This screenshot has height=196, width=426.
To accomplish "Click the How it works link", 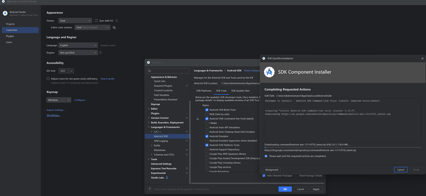I will coord(107,79).
